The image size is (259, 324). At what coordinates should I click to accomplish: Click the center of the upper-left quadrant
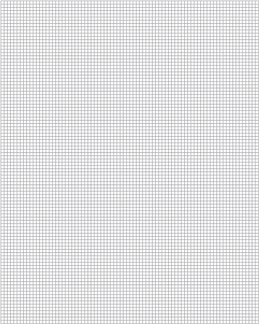tap(65, 82)
